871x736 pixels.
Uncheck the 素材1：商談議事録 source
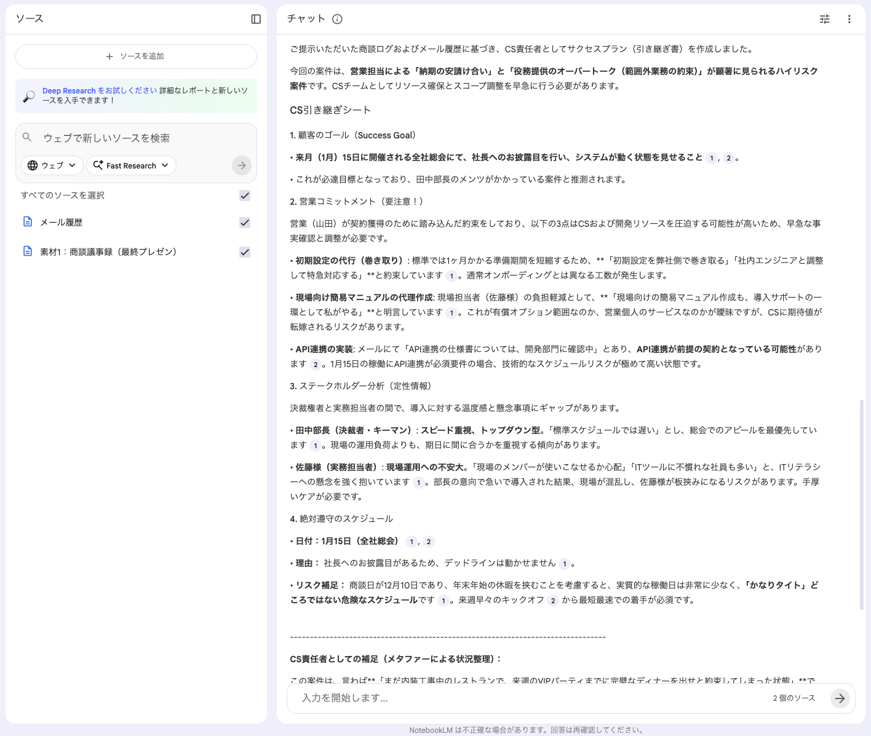coord(244,251)
